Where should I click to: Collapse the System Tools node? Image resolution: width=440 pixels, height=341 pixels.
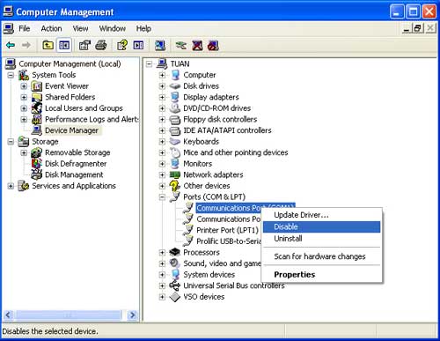[11, 75]
